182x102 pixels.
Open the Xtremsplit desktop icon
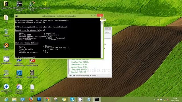[45, 5]
